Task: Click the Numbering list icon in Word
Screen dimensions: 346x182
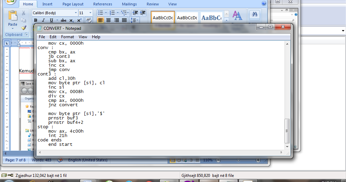Action: click(x=112, y=13)
